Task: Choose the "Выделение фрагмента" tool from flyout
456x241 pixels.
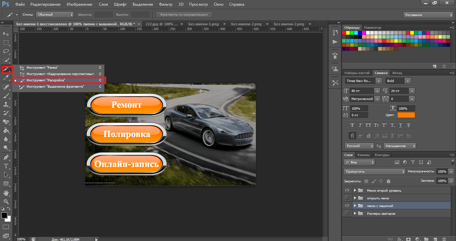Action: click(x=55, y=87)
